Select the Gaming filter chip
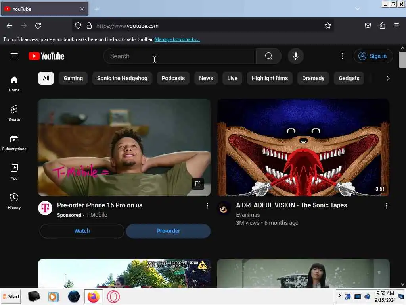The height and width of the screenshot is (305, 406). tap(73, 78)
